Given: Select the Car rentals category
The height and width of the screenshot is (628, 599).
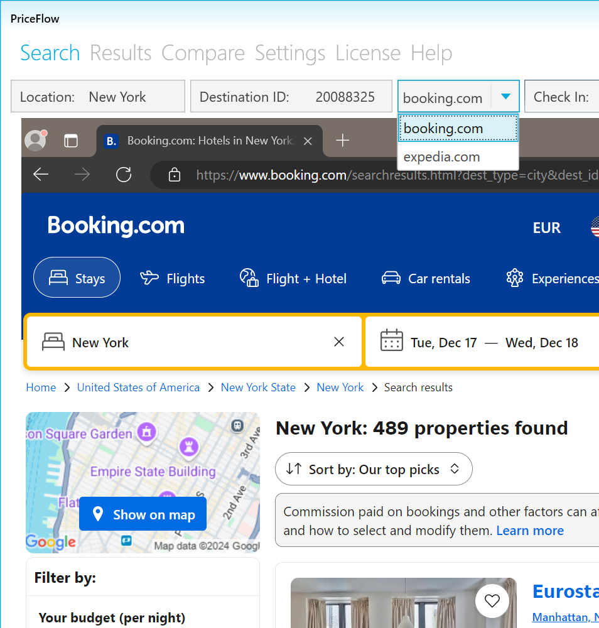Looking at the screenshot, I should tap(426, 278).
